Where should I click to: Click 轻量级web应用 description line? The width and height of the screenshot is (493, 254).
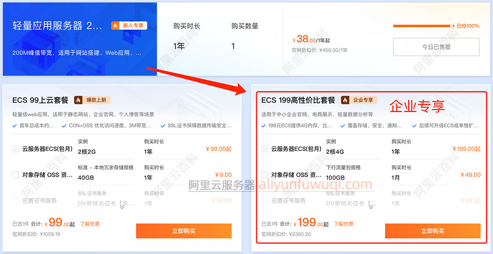pyautogui.click(x=83, y=114)
